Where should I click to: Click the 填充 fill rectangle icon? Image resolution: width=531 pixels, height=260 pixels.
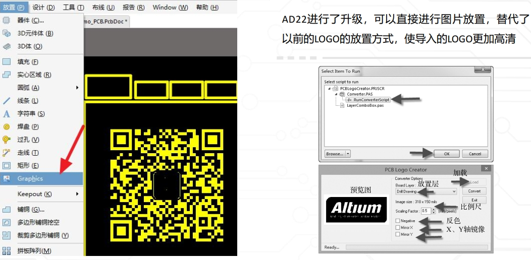tap(7, 62)
